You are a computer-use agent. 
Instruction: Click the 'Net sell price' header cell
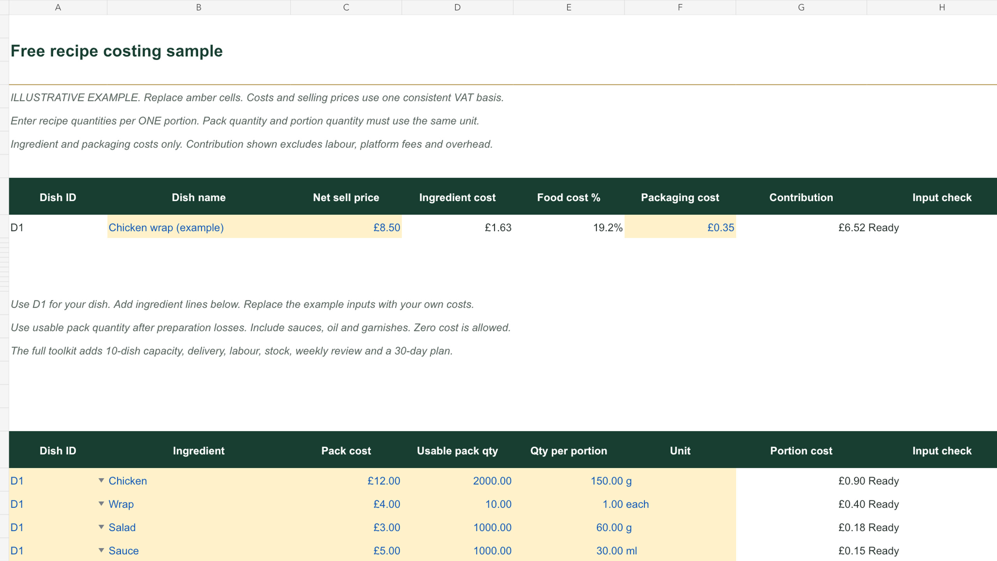(x=346, y=197)
